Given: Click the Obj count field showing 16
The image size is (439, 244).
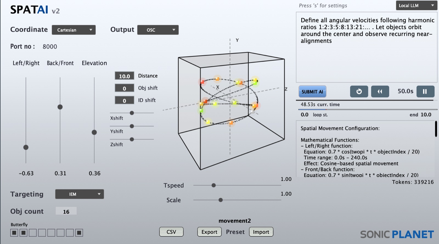Looking at the screenshot, I should [66, 212].
